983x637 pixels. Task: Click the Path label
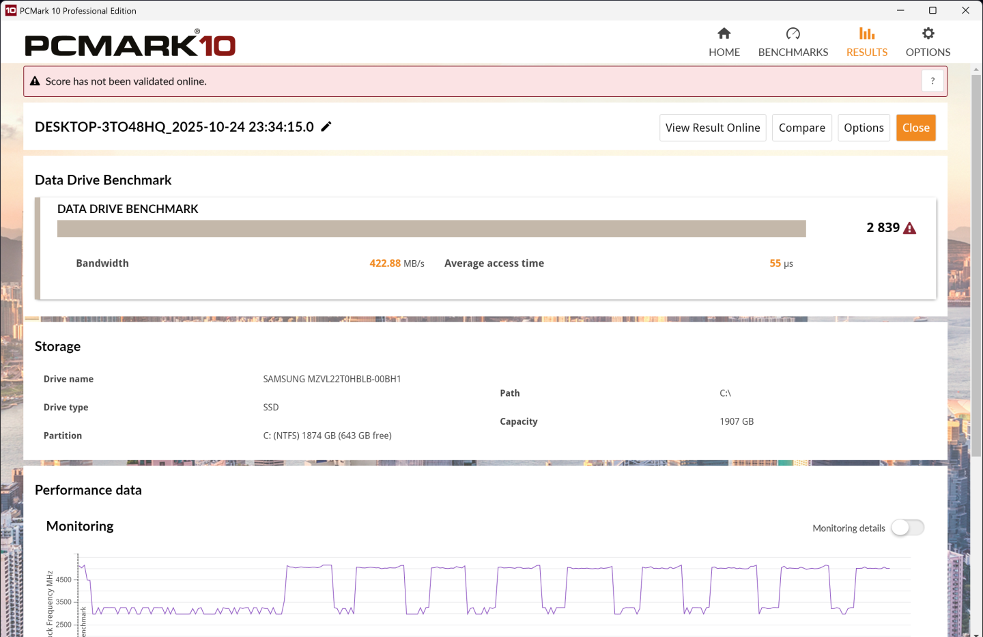(510, 393)
